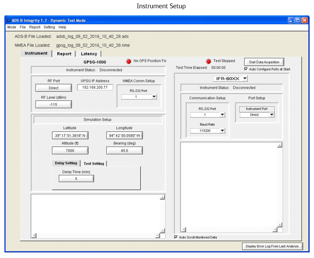Click down arrow of GPSG log vertical scrollbar
This screenshot has height=258, width=314.
pos(163,231)
